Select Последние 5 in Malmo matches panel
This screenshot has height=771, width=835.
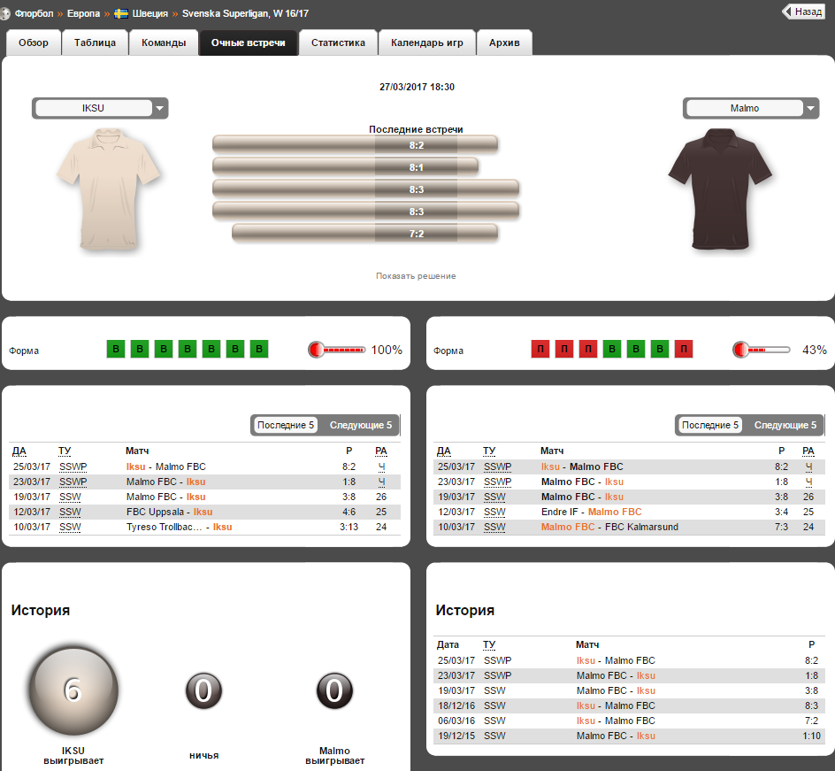coord(710,425)
